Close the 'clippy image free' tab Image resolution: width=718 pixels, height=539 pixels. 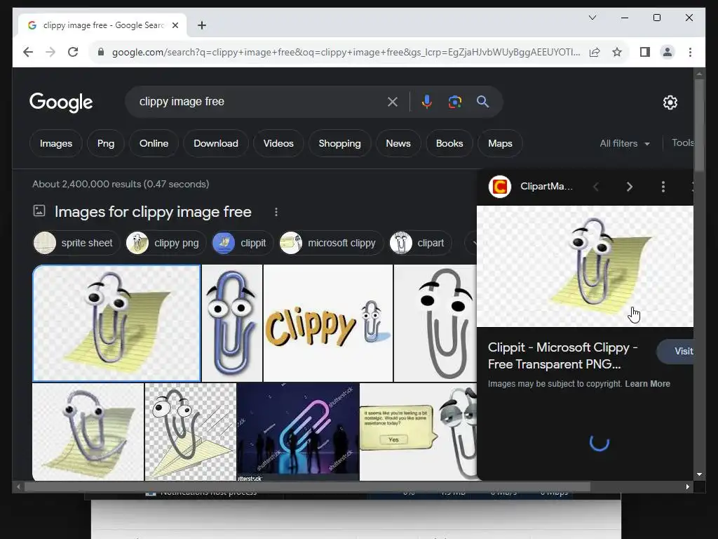[x=175, y=25]
